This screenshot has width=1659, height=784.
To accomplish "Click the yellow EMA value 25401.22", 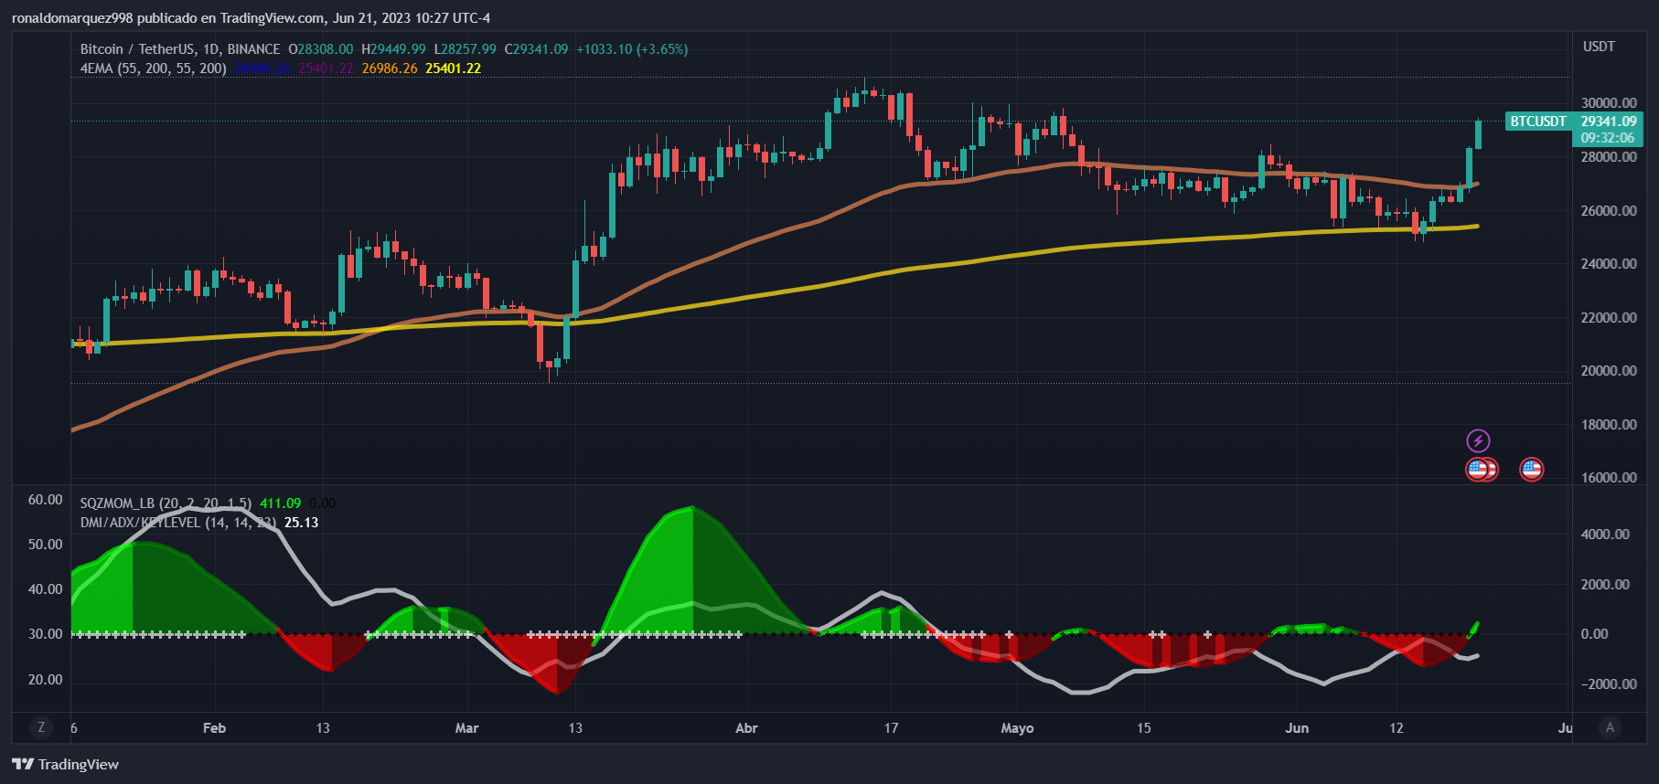I will point(453,69).
